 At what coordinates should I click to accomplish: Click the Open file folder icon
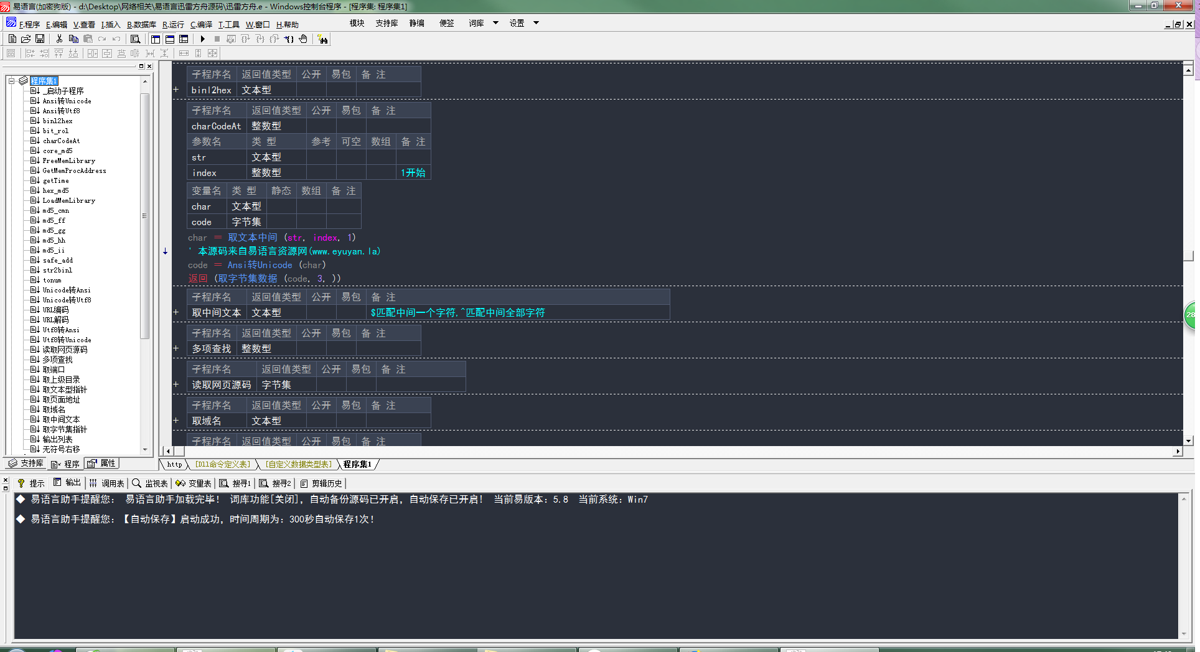pos(26,39)
